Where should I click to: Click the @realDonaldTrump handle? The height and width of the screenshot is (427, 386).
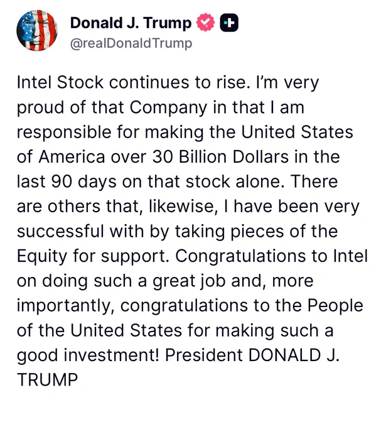coord(131,43)
